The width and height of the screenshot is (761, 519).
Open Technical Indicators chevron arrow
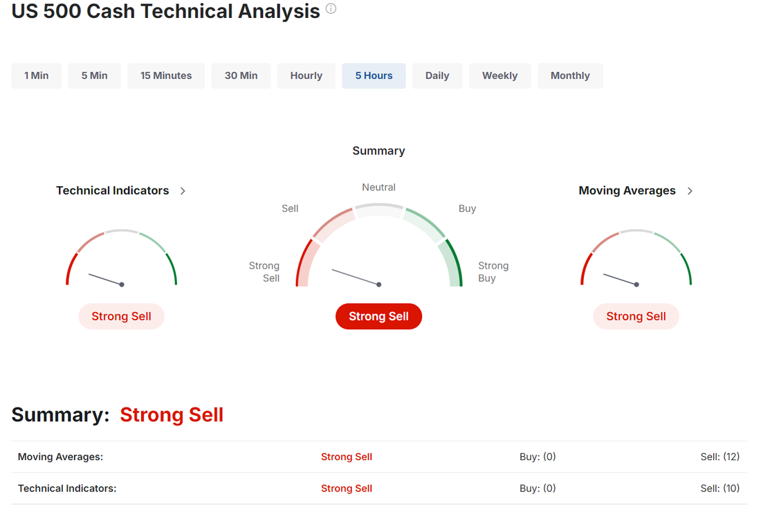183,191
